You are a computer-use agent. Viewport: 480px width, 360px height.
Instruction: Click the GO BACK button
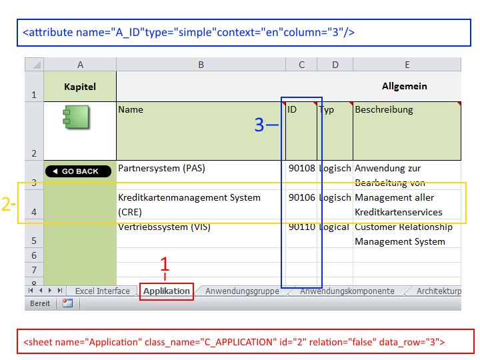(78, 171)
